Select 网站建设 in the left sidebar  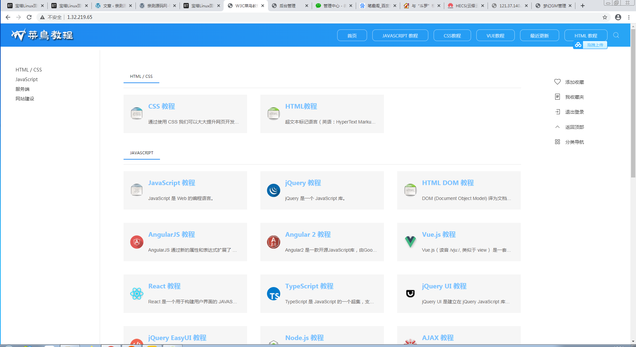25,99
